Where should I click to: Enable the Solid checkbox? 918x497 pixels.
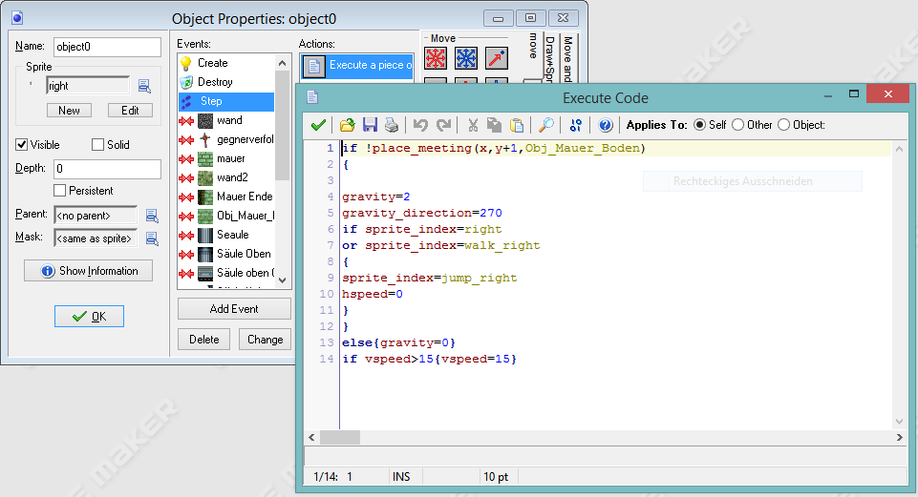[97, 145]
